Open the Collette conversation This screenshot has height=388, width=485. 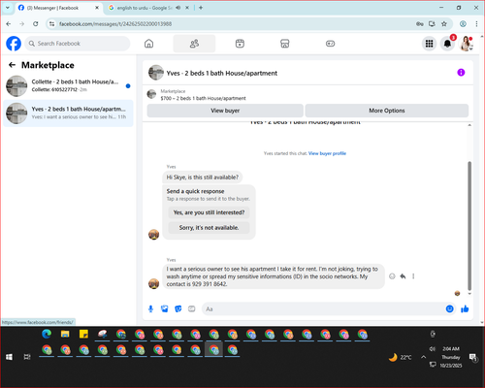[68, 86]
